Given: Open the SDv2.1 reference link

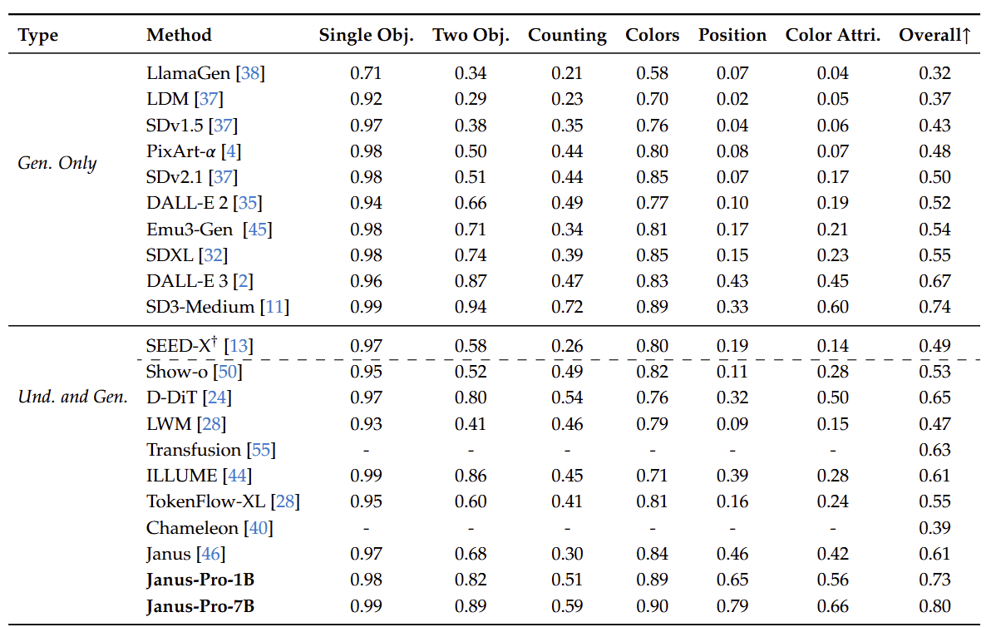Looking at the screenshot, I should (x=224, y=177).
